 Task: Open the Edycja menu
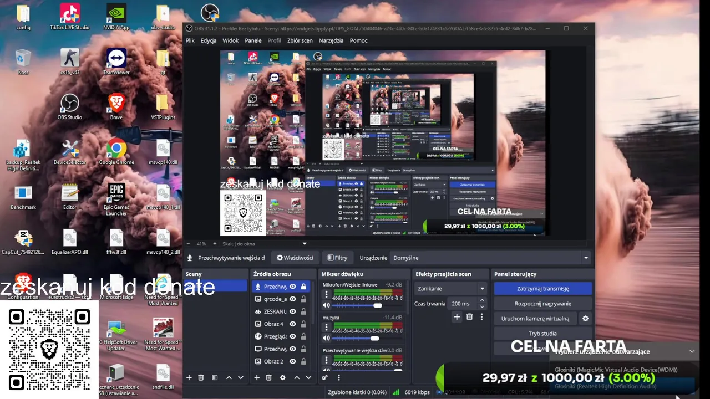[x=209, y=40]
